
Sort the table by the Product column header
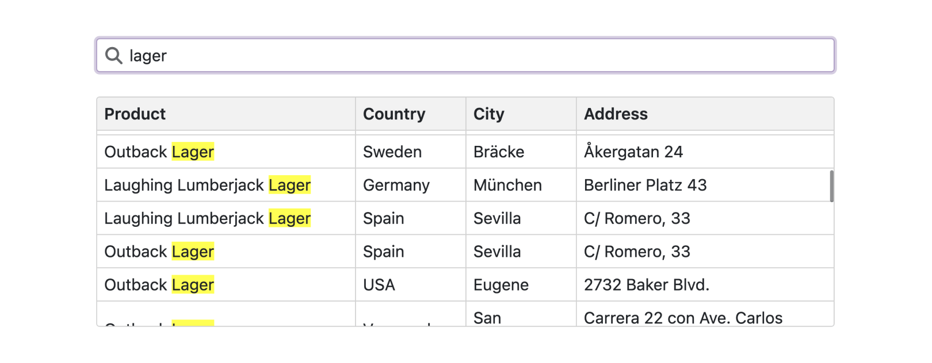pyautogui.click(x=135, y=114)
